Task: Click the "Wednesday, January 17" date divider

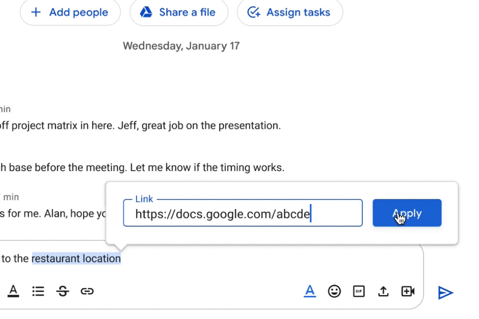Action: click(x=181, y=46)
